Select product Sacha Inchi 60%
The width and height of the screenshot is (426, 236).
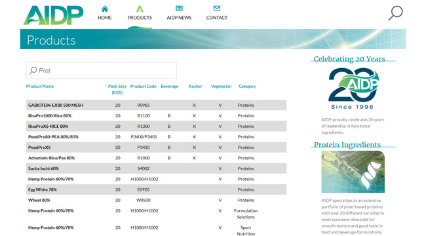43,168
